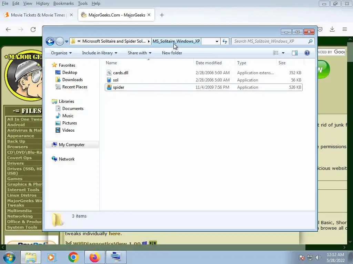Open the Organize menu
Viewport: 353px width, 264px height.
tap(61, 53)
